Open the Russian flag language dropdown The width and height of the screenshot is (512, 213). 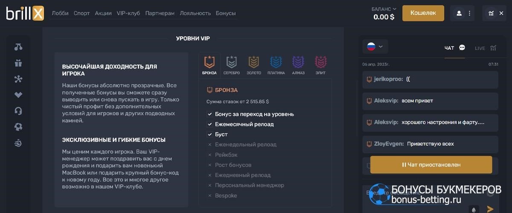click(375, 47)
